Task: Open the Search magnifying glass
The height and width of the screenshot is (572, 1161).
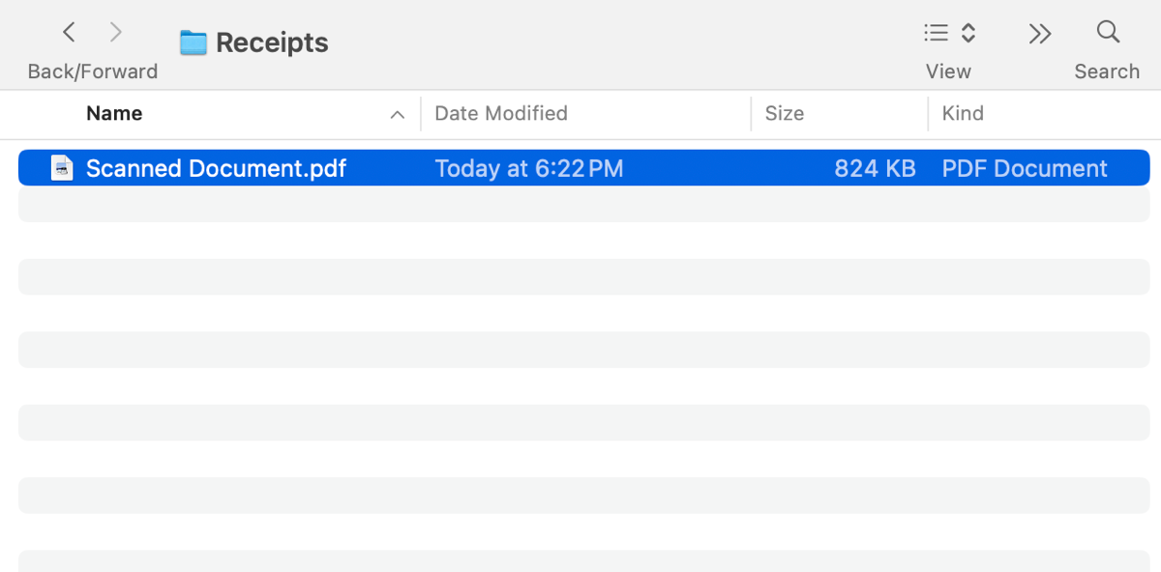Action: pos(1108,32)
